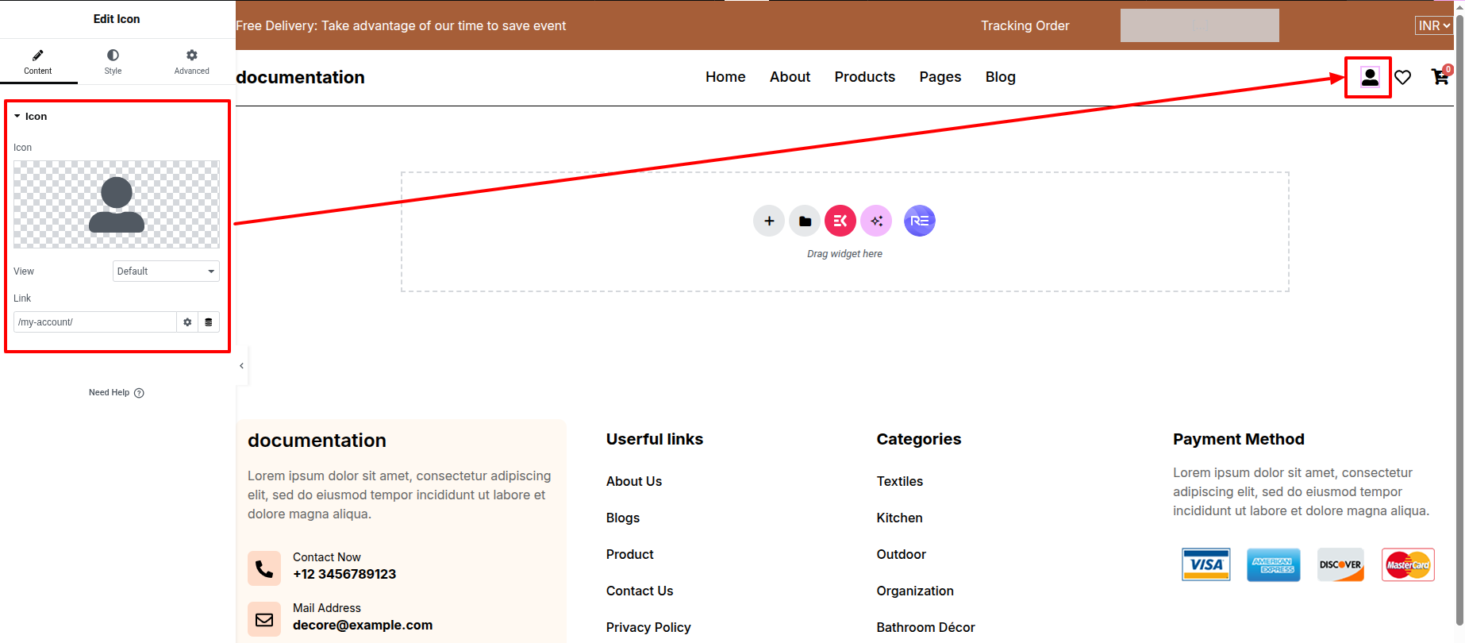
Task: Open the INR currency dropdown
Action: click(x=1433, y=25)
